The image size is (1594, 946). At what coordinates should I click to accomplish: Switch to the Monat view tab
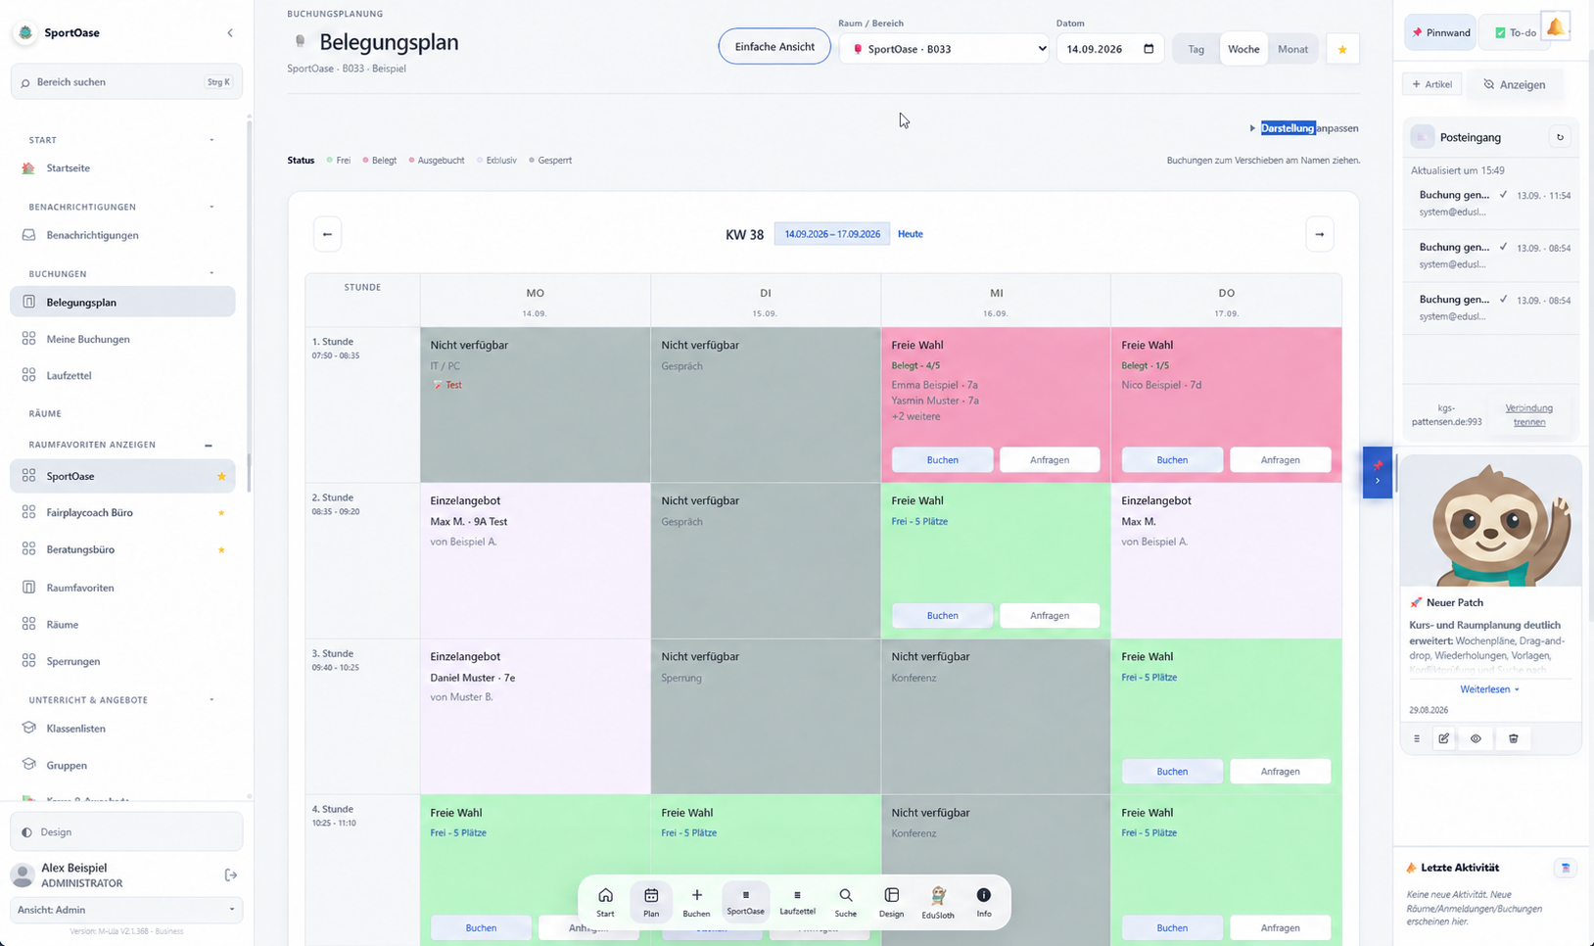click(x=1292, y=49)
